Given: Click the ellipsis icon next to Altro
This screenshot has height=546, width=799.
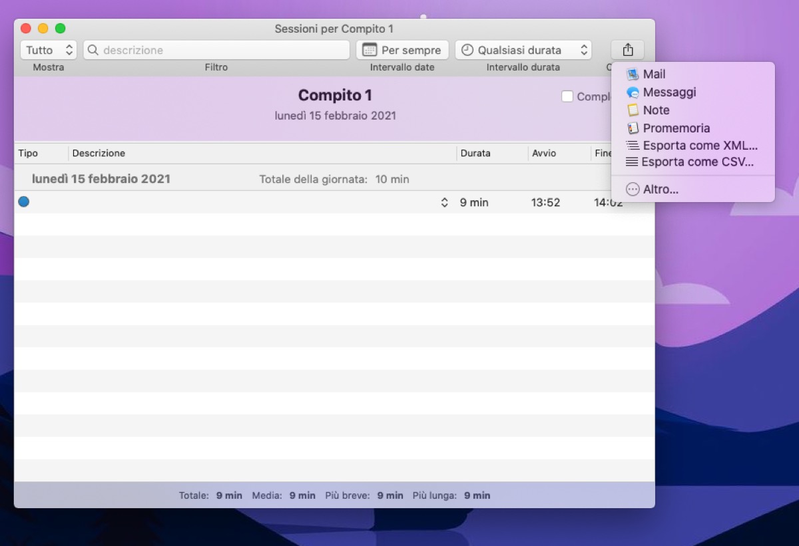Looking at the screenshot, I should pos(633,189).
